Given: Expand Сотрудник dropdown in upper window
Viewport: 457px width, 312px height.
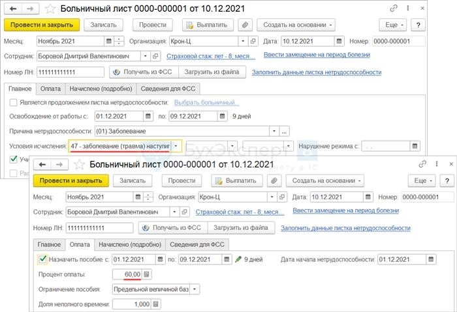Looking at the screenshot, I should (146, 56).
